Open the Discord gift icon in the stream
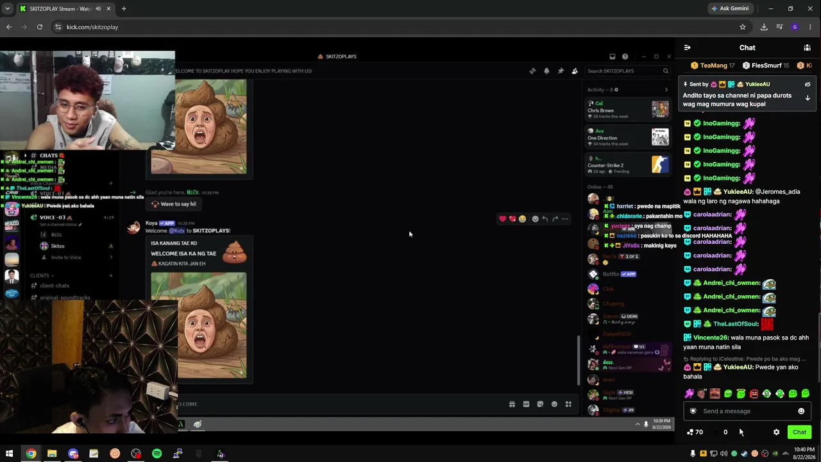Image resolution: width=821 pixels, height=462 pixels. coord(512,404)
